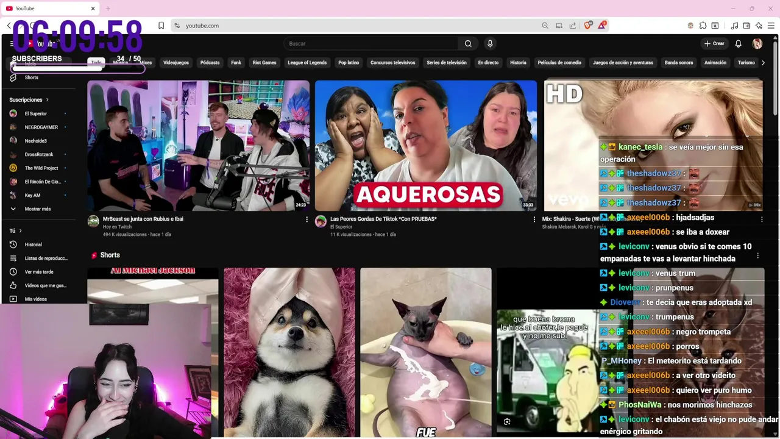Open the AQUEROSAS video thumbnail
This screenshot has height=439, width=780.
coord(426,146)
